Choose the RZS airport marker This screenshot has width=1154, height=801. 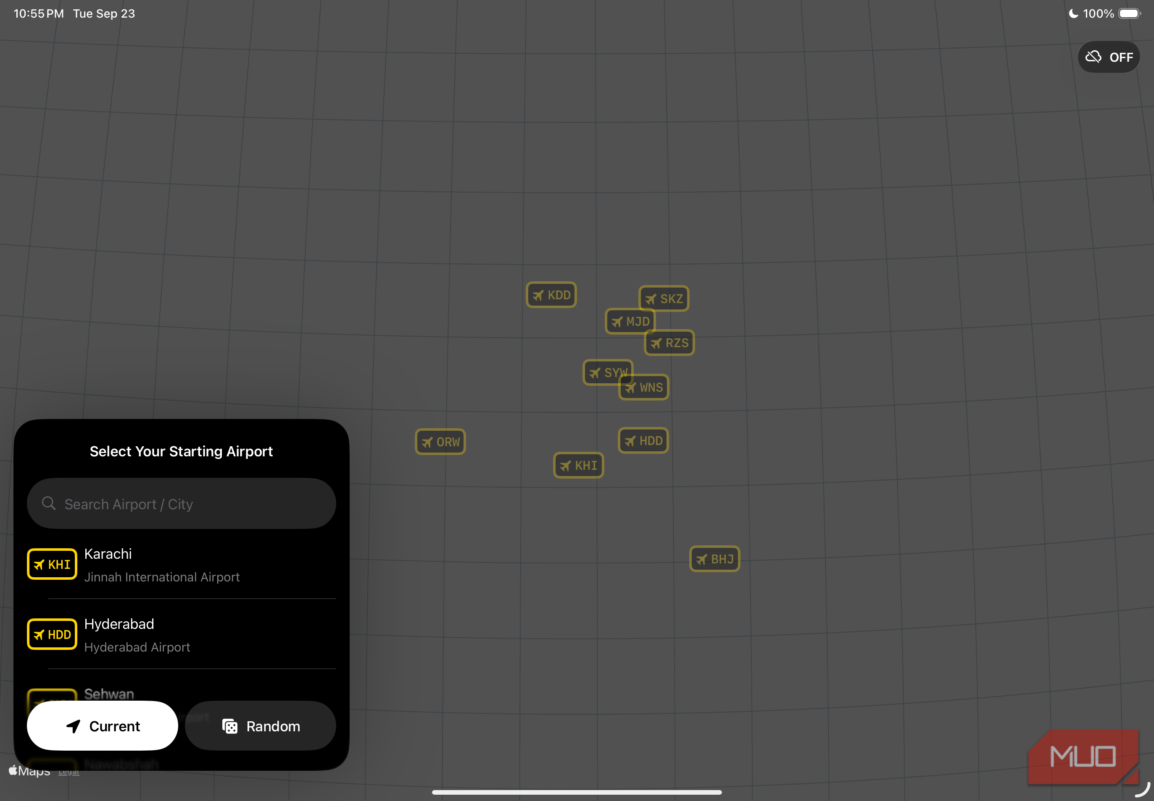click(669, 343)
